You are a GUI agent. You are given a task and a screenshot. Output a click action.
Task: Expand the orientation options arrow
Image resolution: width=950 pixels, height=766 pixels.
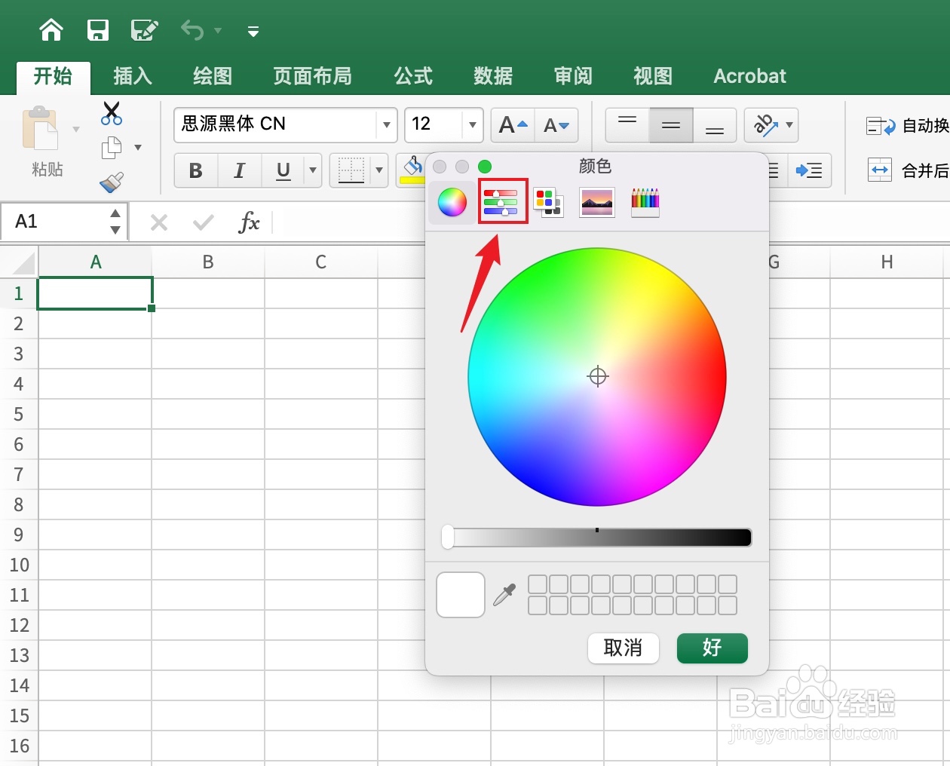[789, 125]
